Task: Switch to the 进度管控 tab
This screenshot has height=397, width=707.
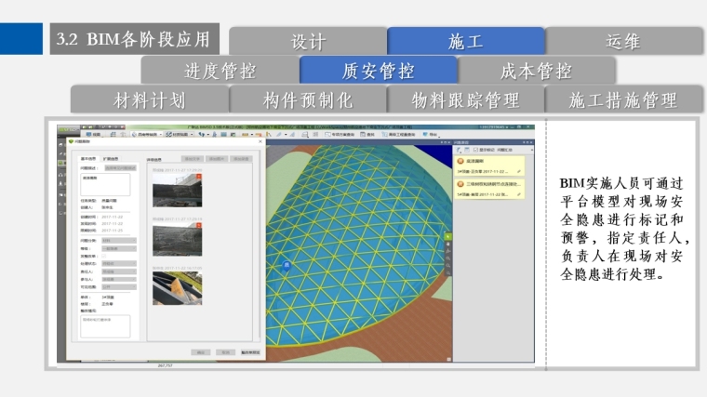Action: (220, 71)
